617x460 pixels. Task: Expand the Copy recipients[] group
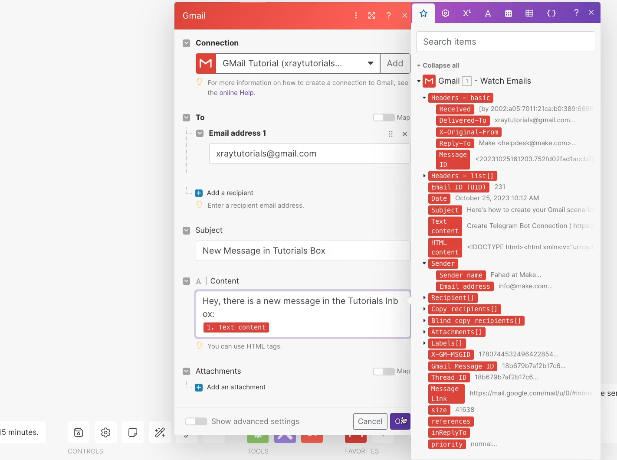424,309
